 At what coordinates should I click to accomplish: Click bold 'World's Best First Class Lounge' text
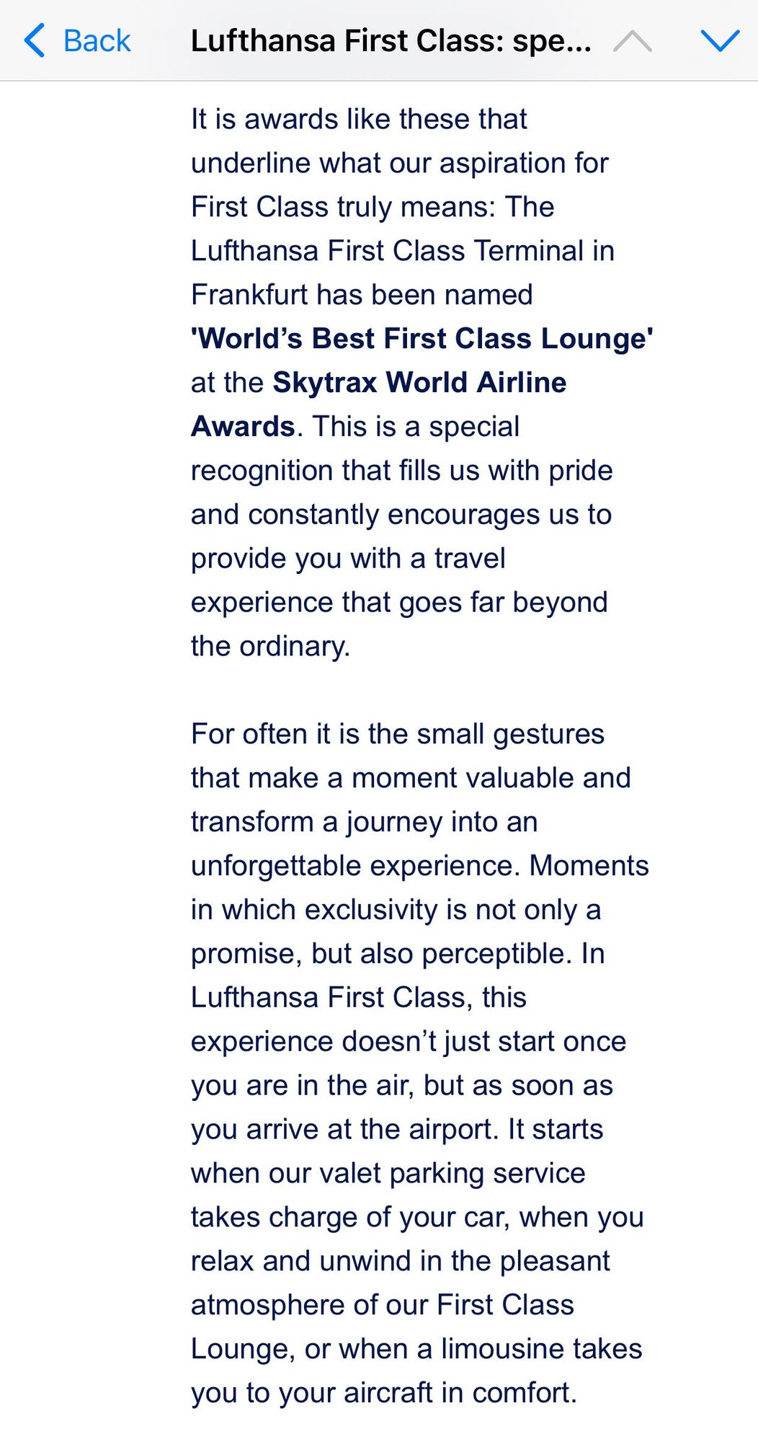pos(422,338)
